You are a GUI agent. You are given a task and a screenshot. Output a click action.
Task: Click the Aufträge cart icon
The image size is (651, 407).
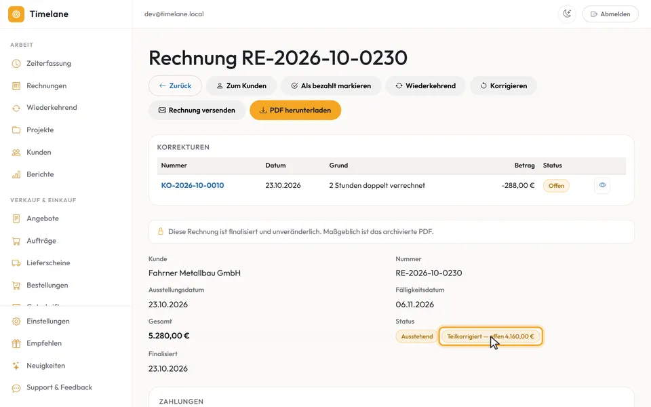tap(16, 241)
